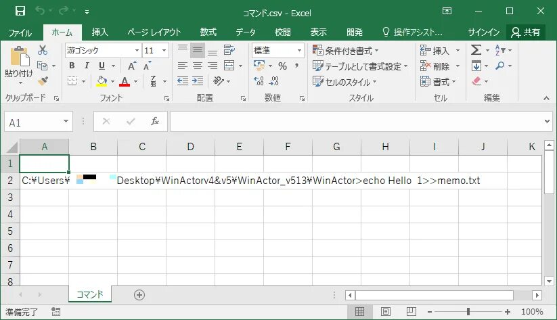Toggle wrap text in cell

pos(229,50)
